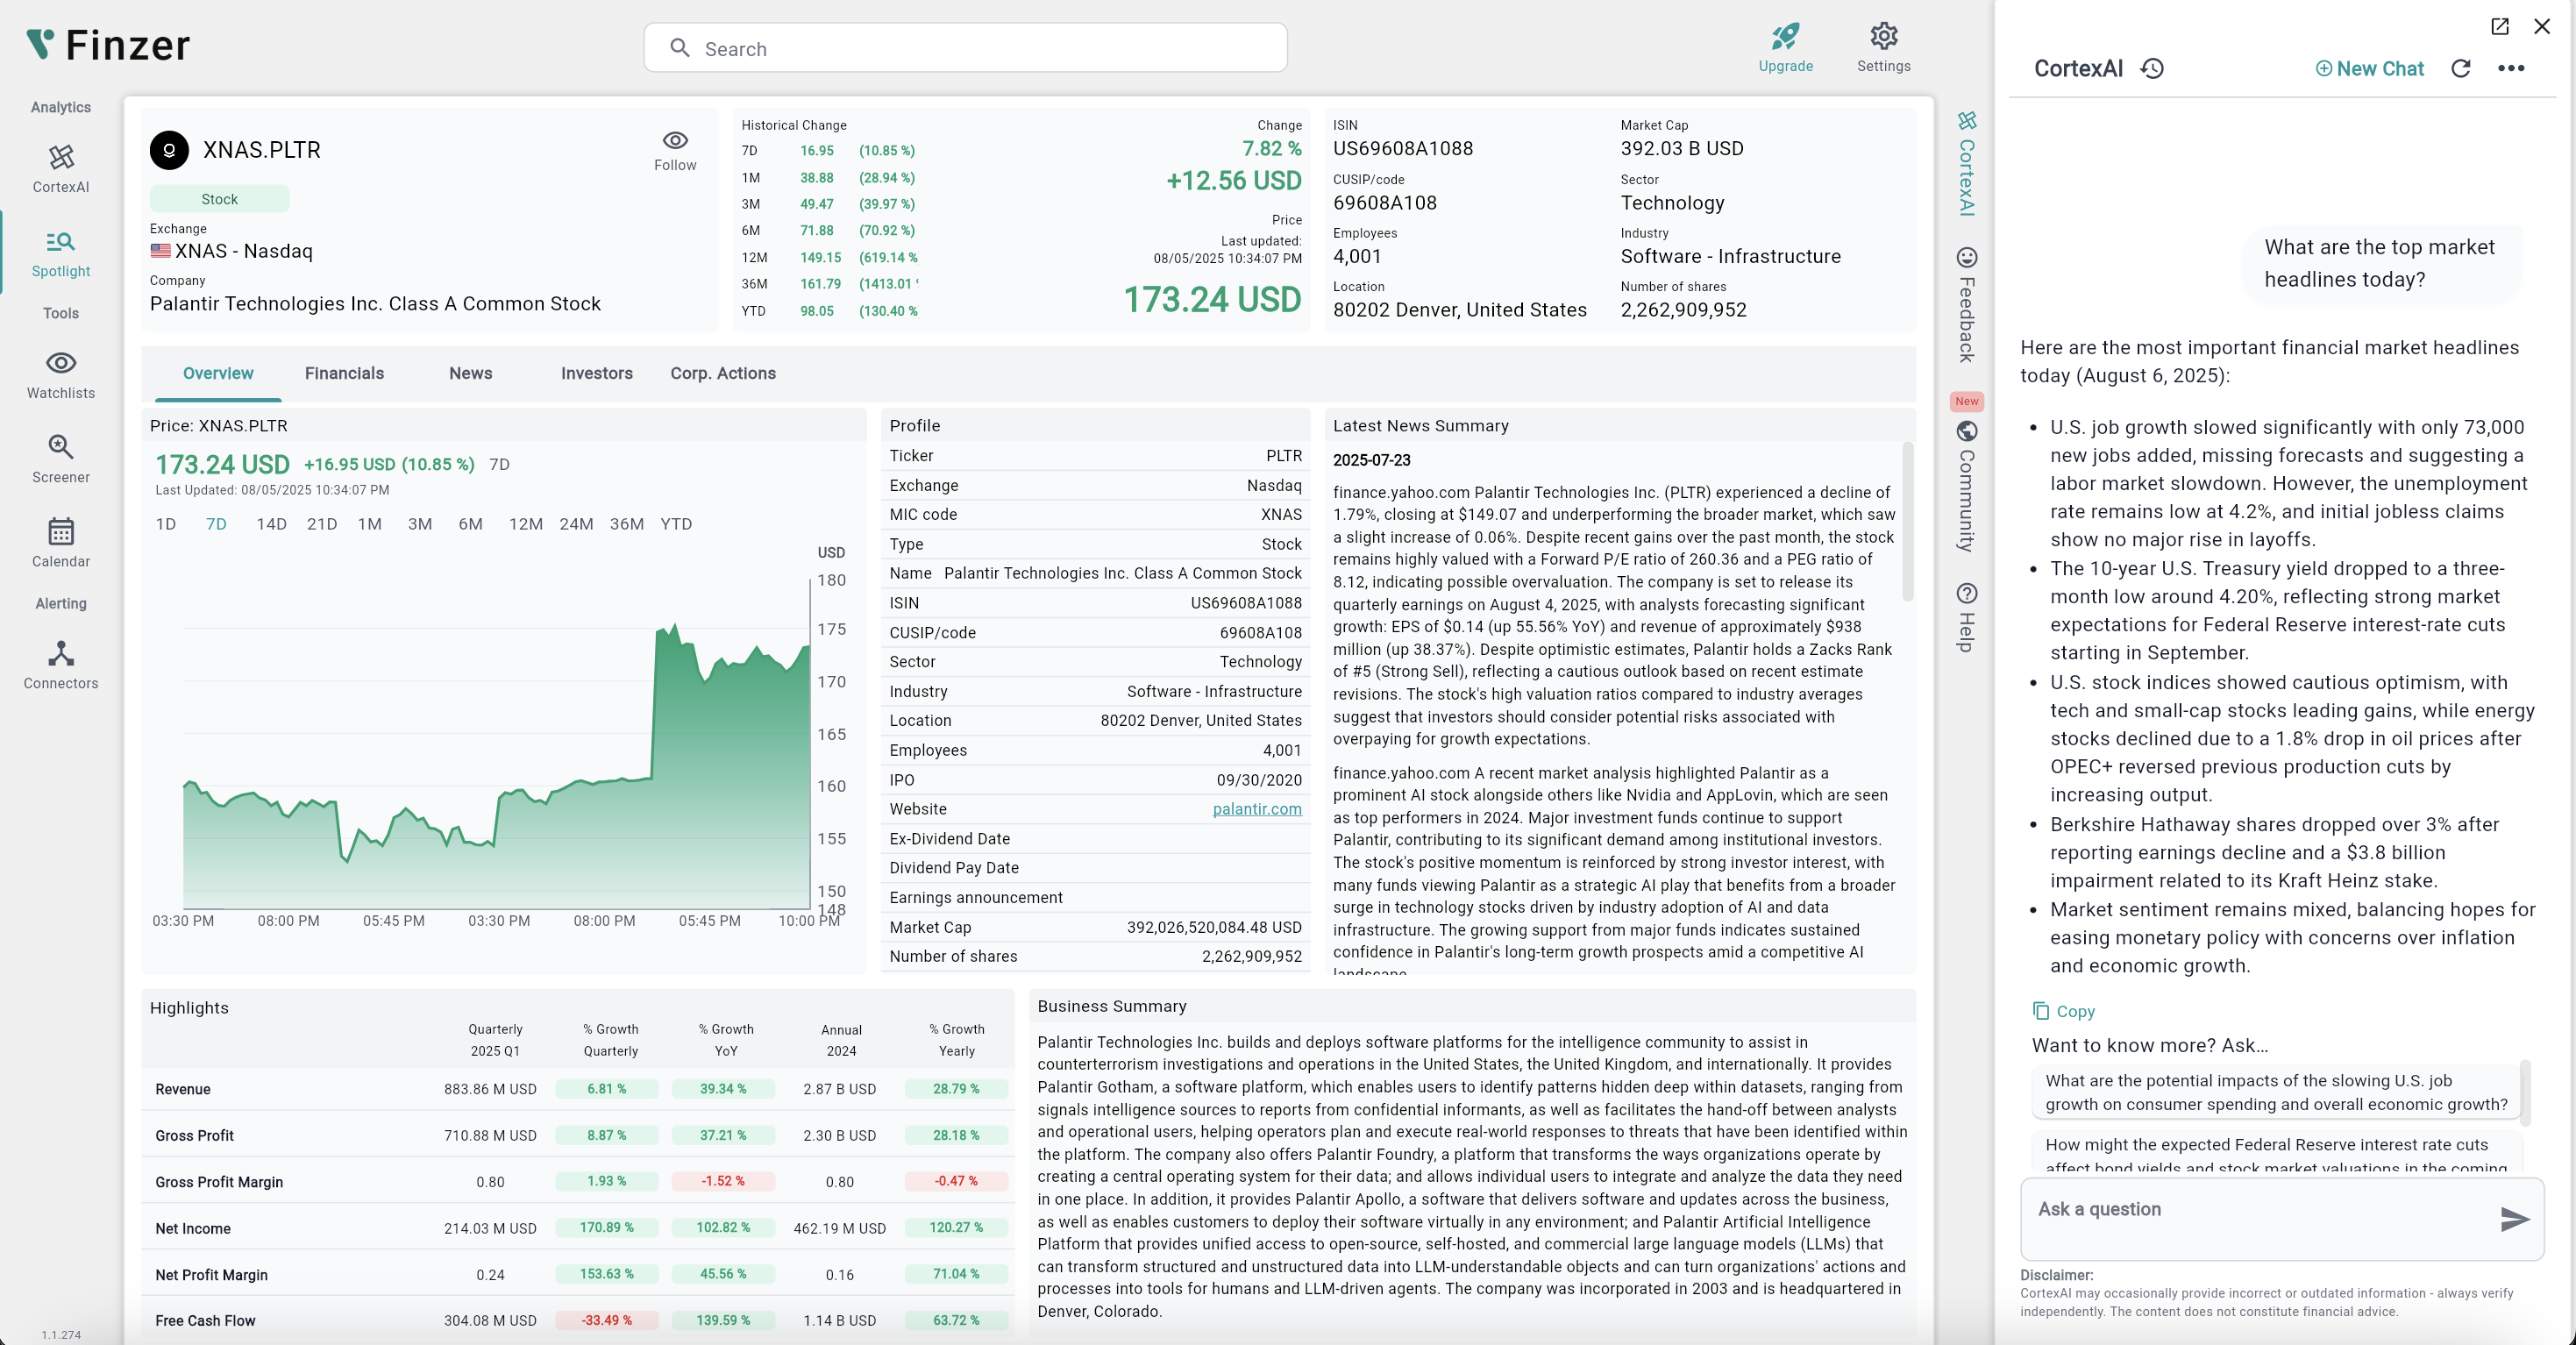This screenshot has height=1345, width=2576.
Task: Refresh the CortexAI chat
Action: pyautogui.click(x=2461, y=69)
